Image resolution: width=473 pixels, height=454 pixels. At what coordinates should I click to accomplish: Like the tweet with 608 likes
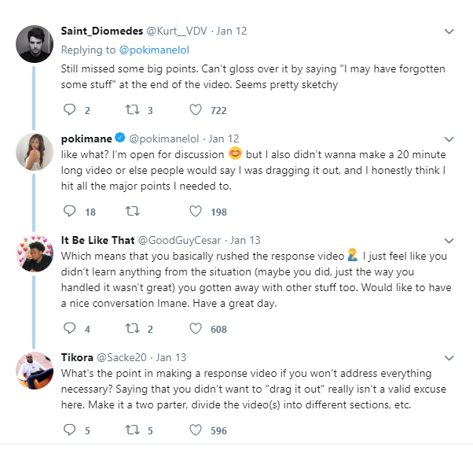(196, 329)
